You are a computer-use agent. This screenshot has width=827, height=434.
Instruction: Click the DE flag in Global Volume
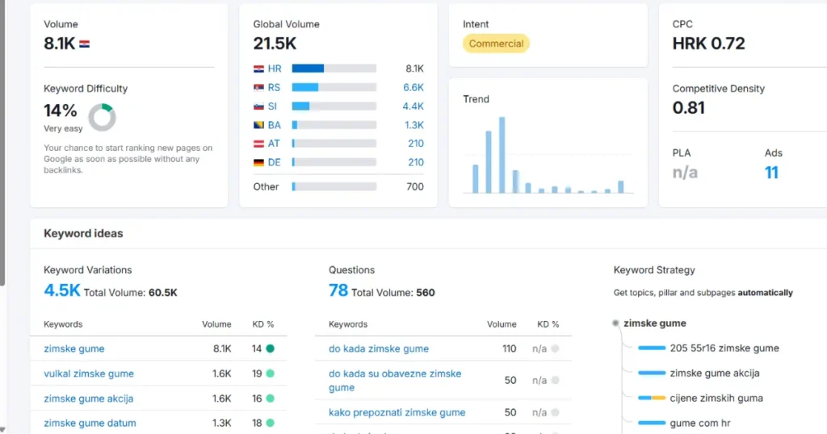[x=259, y=162]
